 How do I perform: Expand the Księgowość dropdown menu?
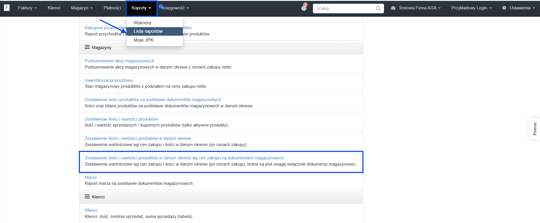(175, 8)
